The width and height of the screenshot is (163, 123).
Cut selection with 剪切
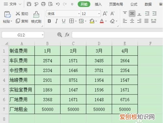(x=22, y=14)
